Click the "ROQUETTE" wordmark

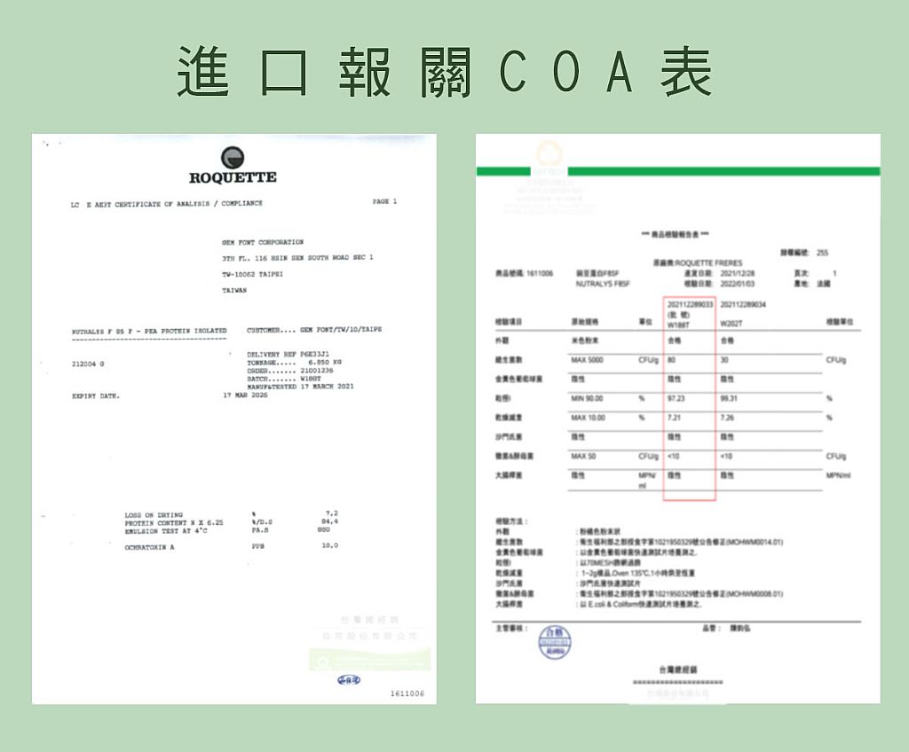(x=233, y=177)
